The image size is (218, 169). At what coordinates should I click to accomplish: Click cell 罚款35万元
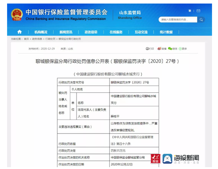(x=134, y=150)
